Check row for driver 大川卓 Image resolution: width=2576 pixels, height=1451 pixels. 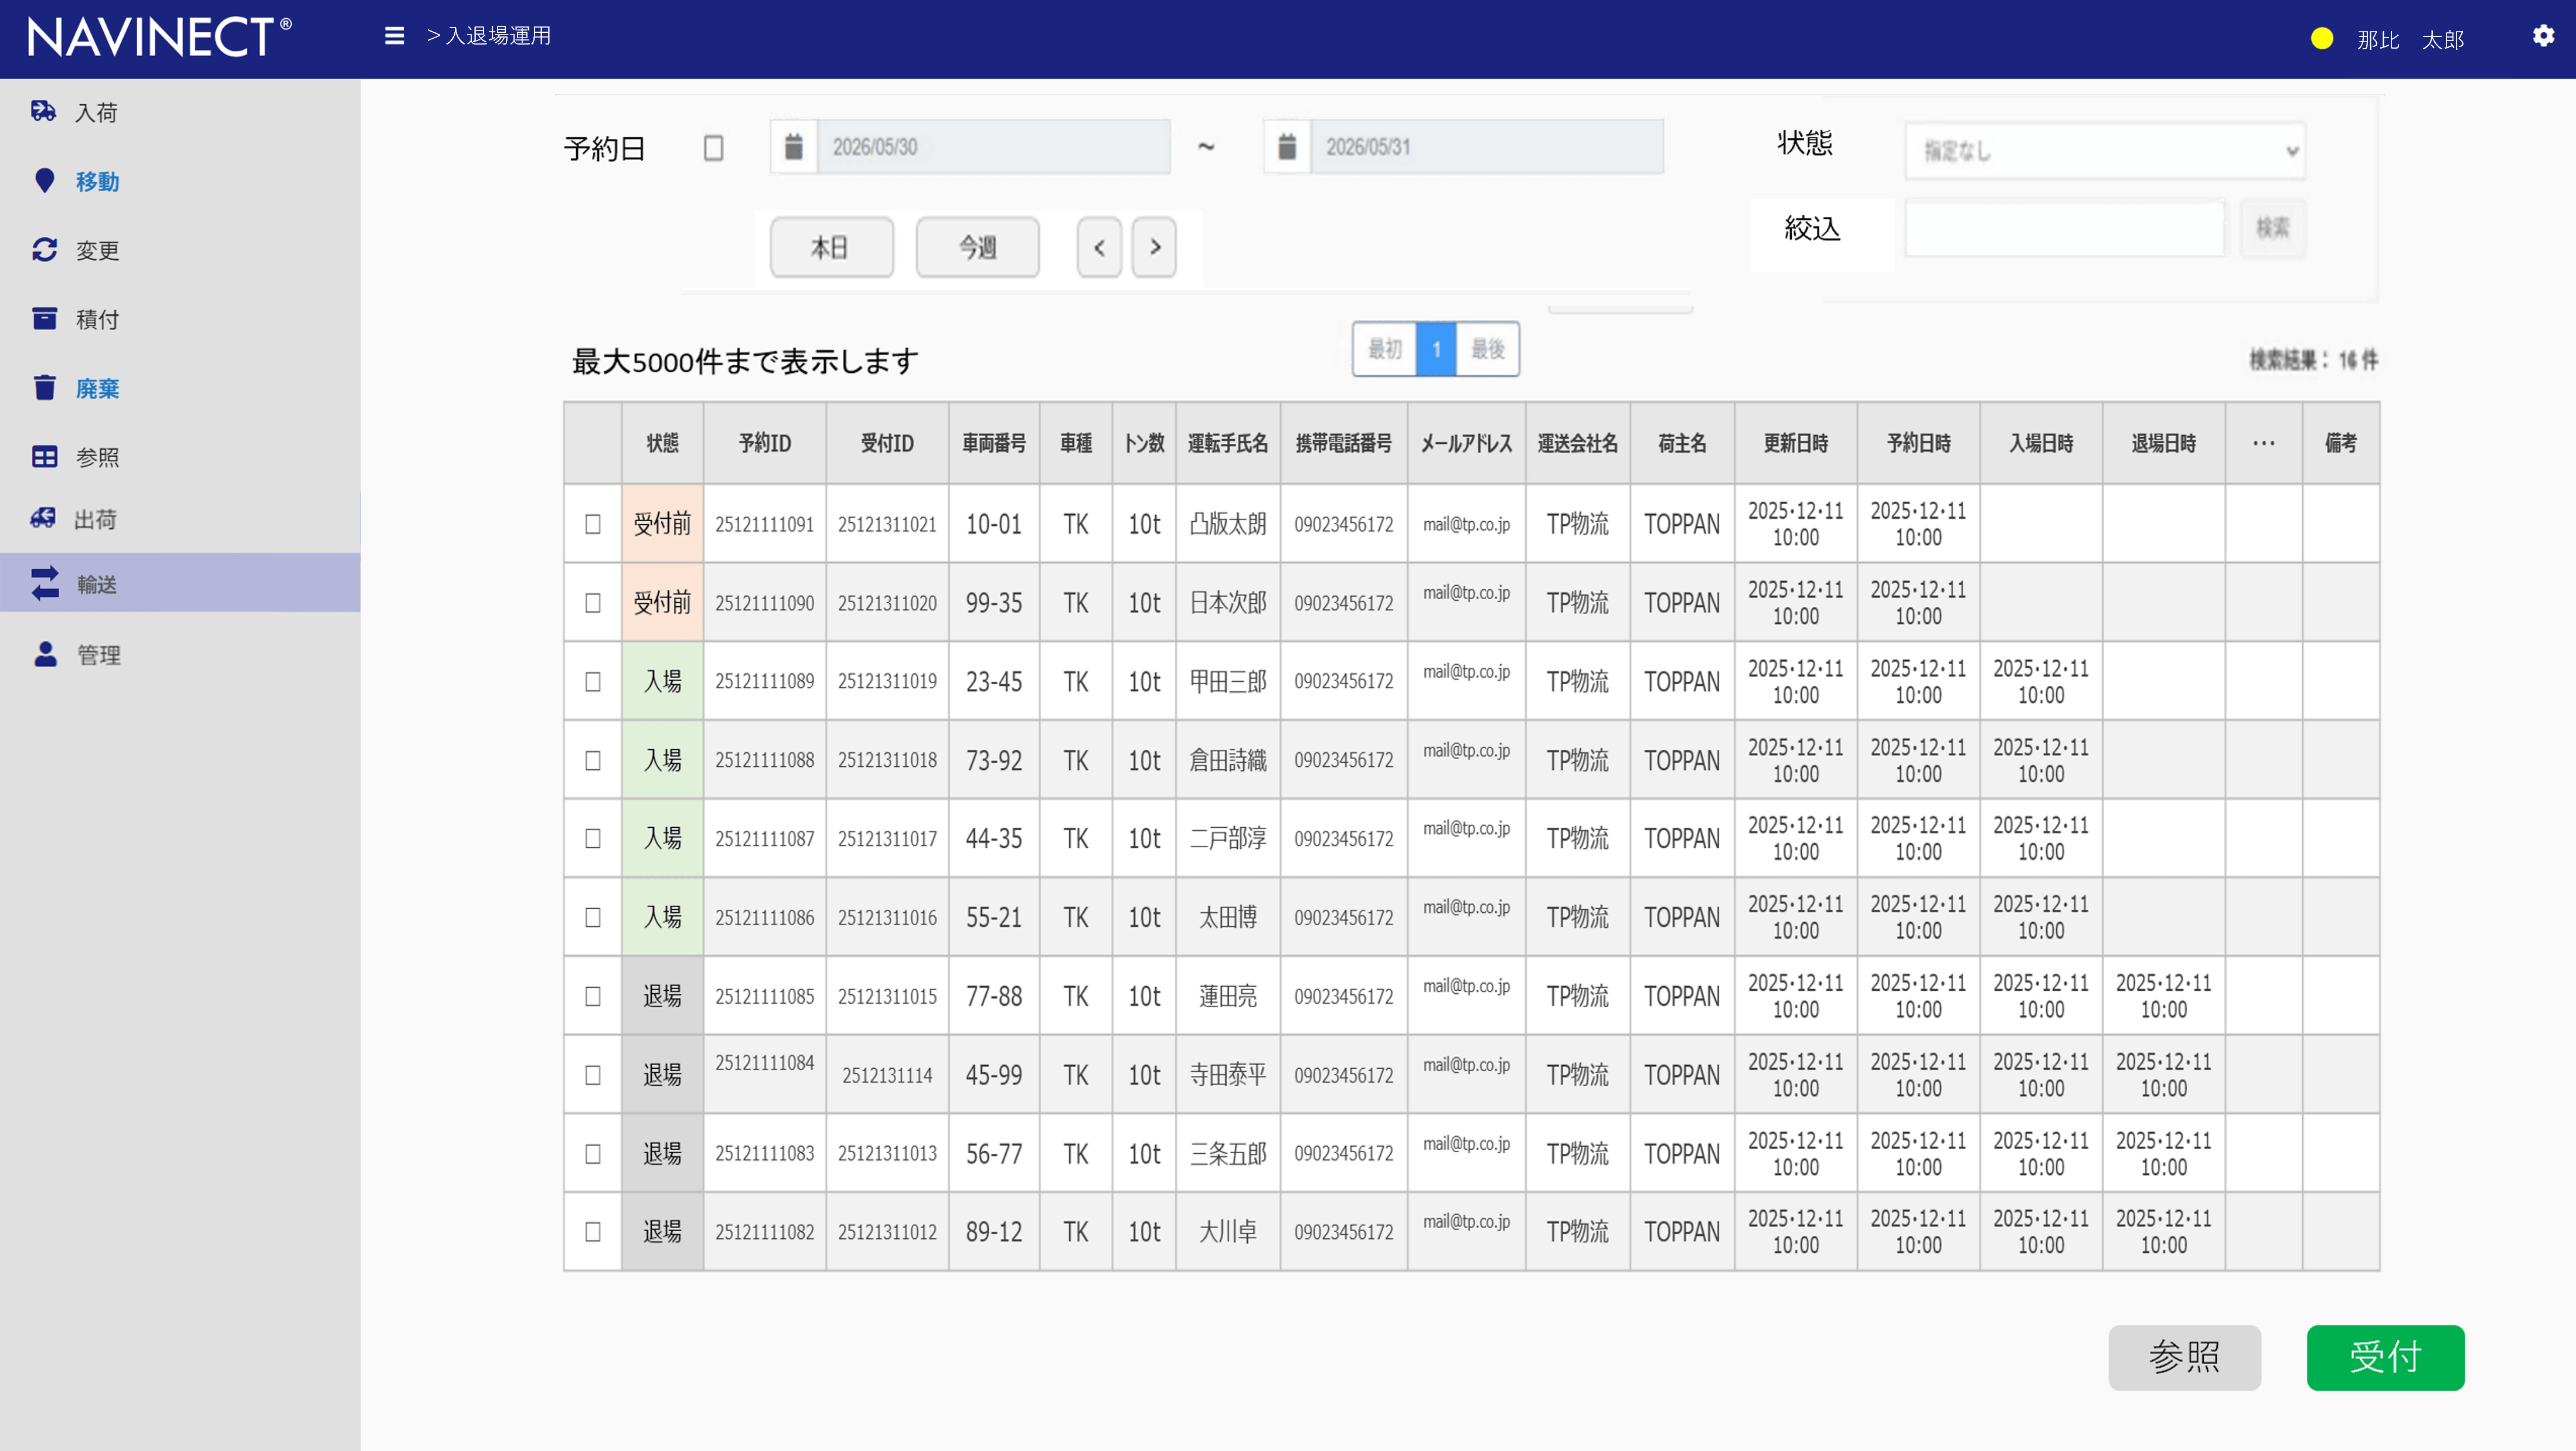[593, 1232]
